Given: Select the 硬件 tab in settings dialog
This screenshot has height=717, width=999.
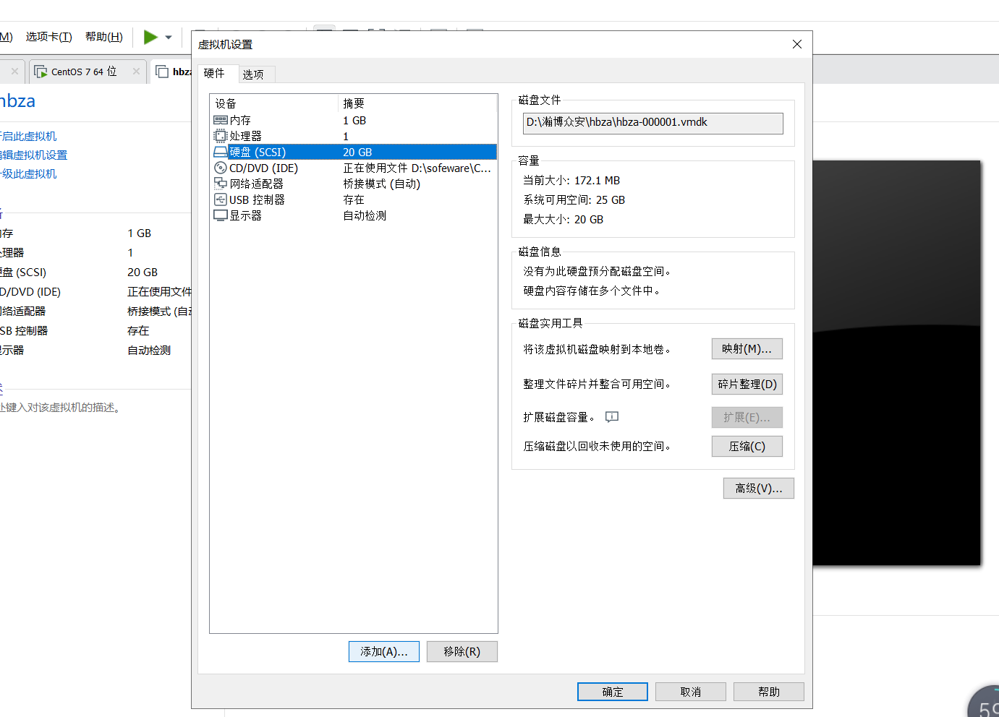Looking at the screenshot, I should tap(214, 73).
